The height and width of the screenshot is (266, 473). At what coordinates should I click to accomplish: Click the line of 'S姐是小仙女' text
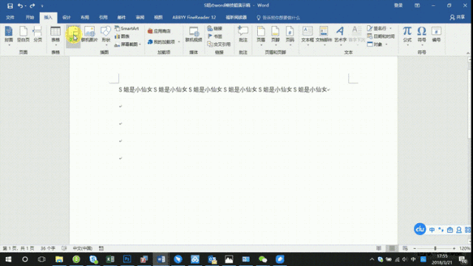click(x=223, y=89)
